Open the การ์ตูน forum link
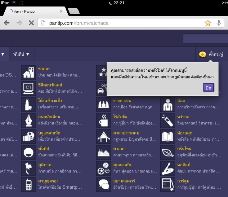This screenshot has width=228, height=197. coord(183,181)
